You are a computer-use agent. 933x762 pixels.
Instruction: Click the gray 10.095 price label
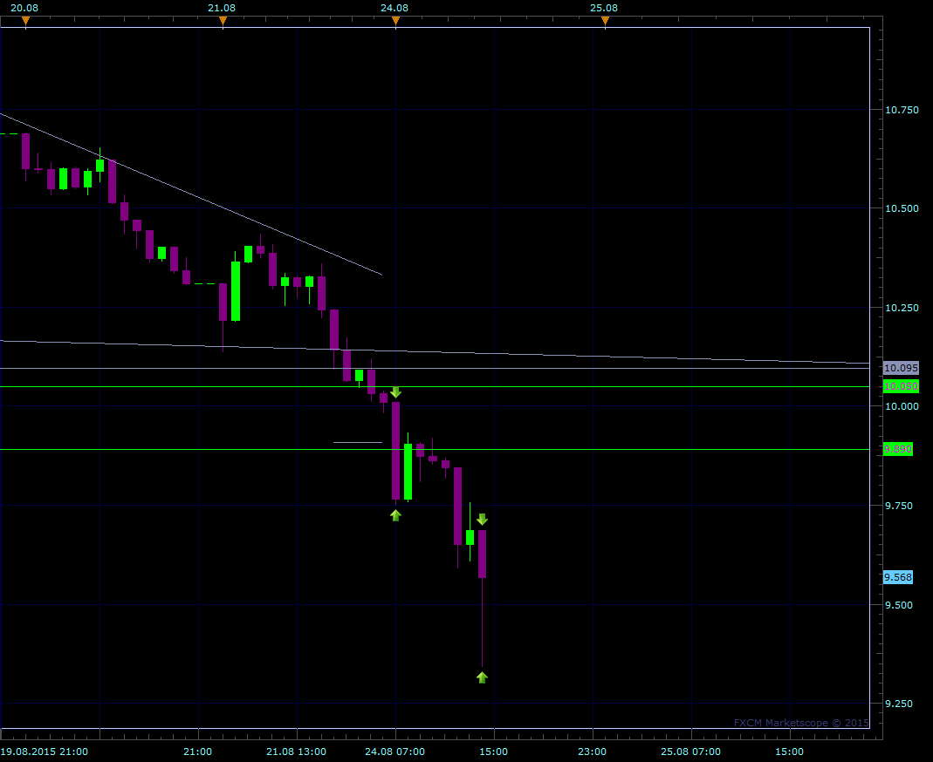tap(898, 368)
